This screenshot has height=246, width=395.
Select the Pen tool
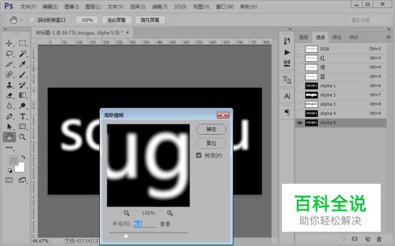9,116
